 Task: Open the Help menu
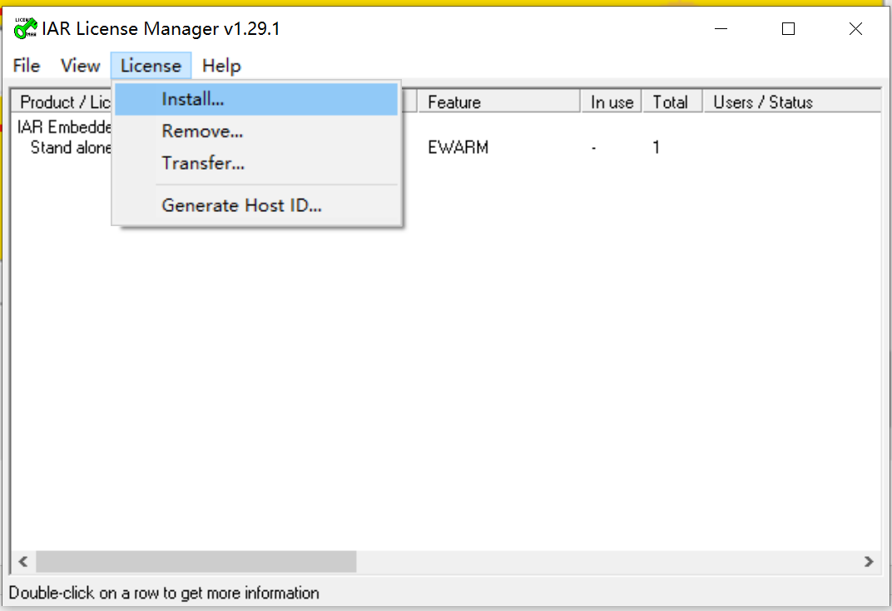[x=221, y=66]
